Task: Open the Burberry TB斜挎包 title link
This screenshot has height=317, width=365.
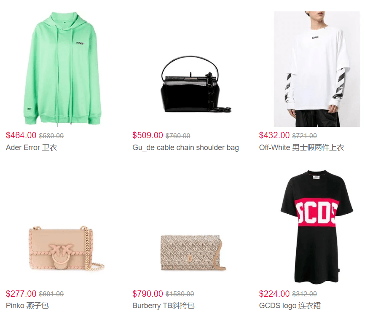Action: (164, 306)
